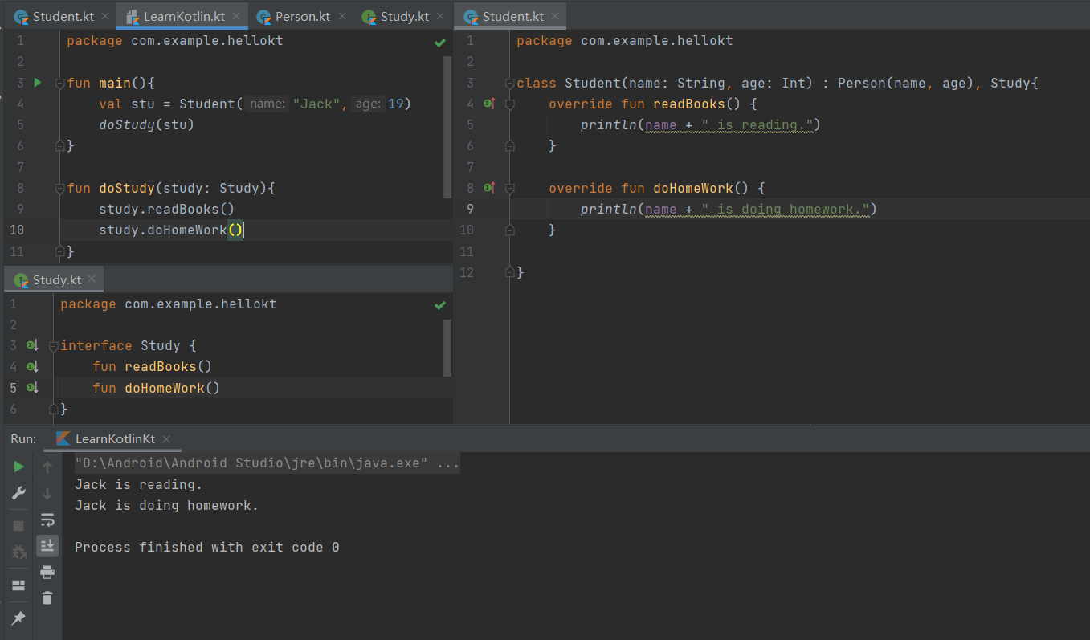Click the LearnKotlin.kt editor vertical scrollbar

pyautogui.click(x=448, y=128)
